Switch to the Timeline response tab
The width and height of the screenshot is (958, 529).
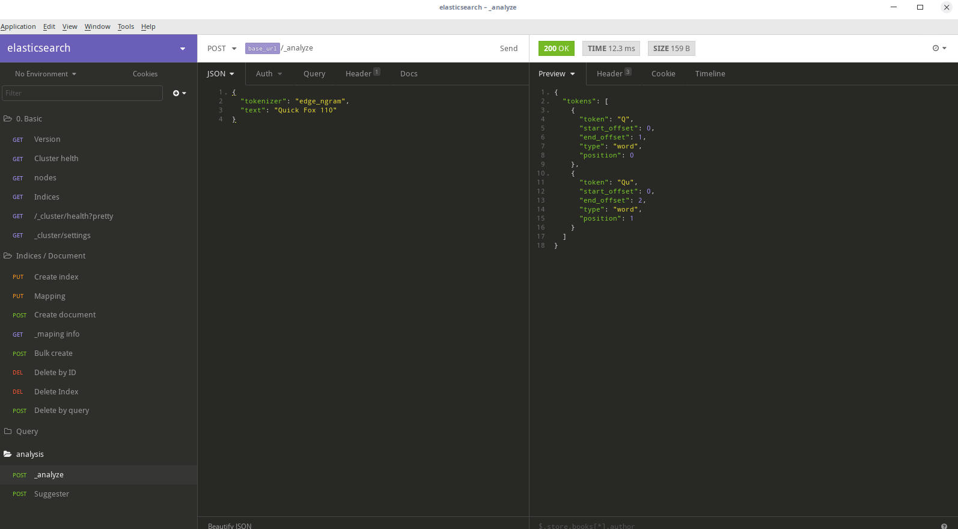pos(710,74)
